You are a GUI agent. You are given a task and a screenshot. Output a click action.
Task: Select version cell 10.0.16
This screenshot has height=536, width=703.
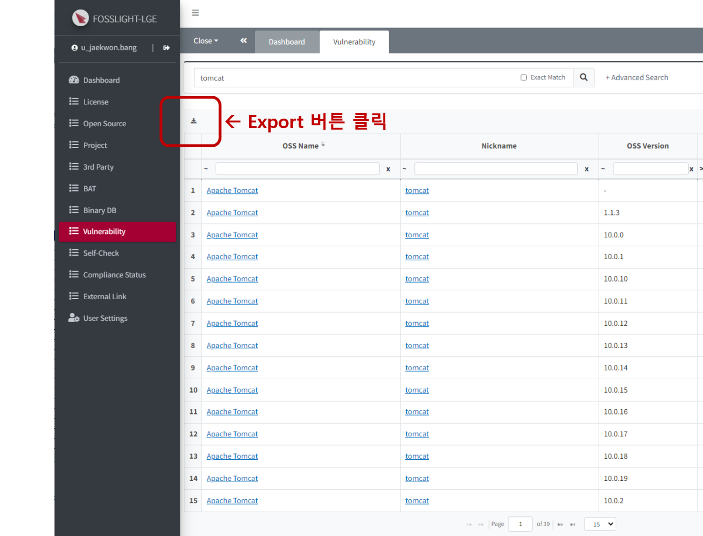coord(648,412)
